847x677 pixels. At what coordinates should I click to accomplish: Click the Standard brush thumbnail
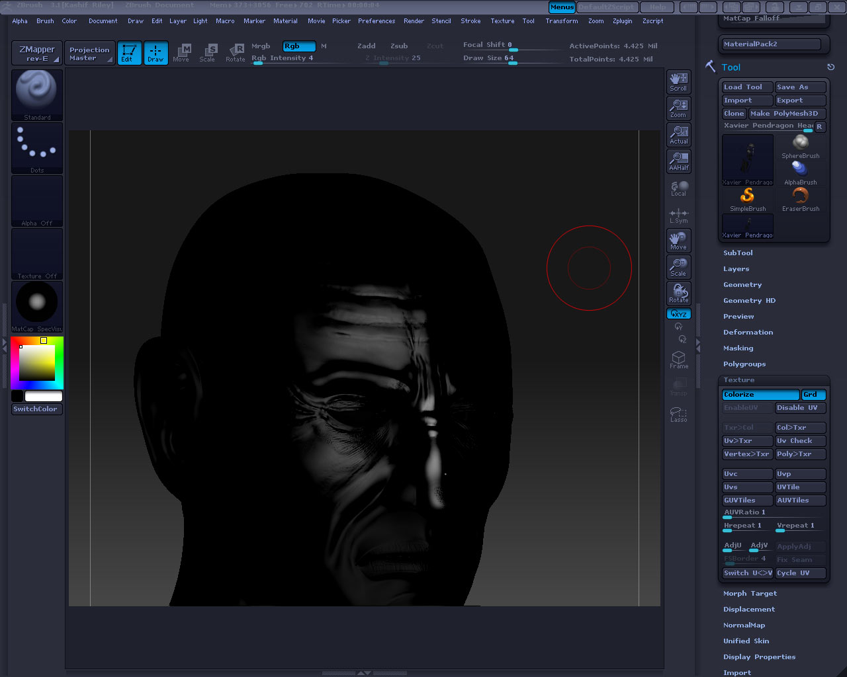click(x=37, y=95)
